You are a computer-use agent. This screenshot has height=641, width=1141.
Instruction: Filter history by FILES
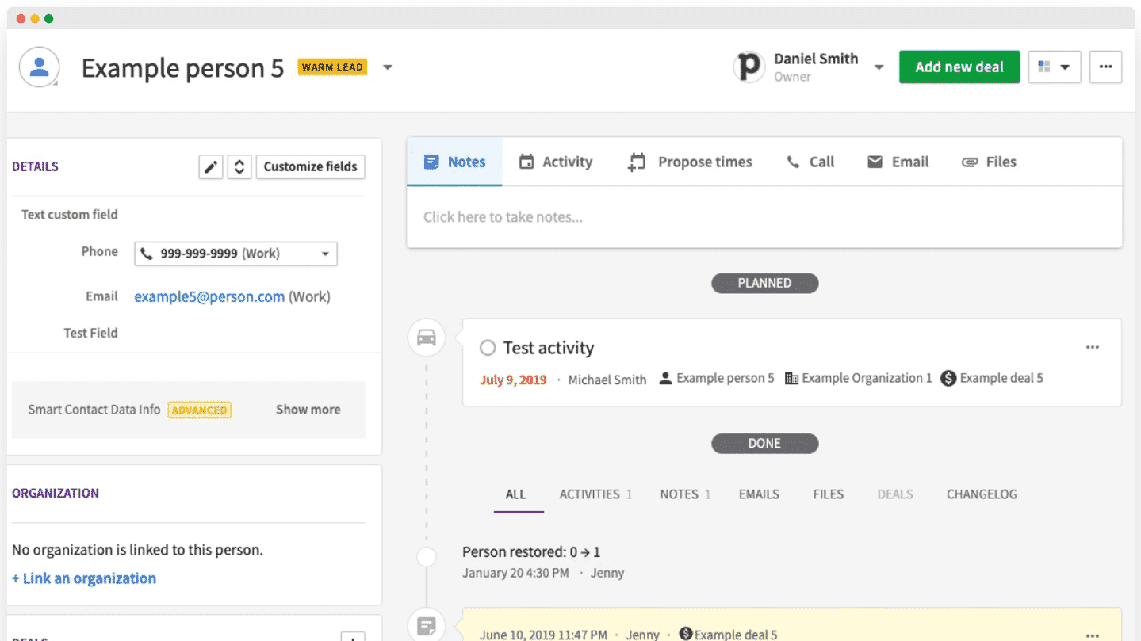pos(829,494)
